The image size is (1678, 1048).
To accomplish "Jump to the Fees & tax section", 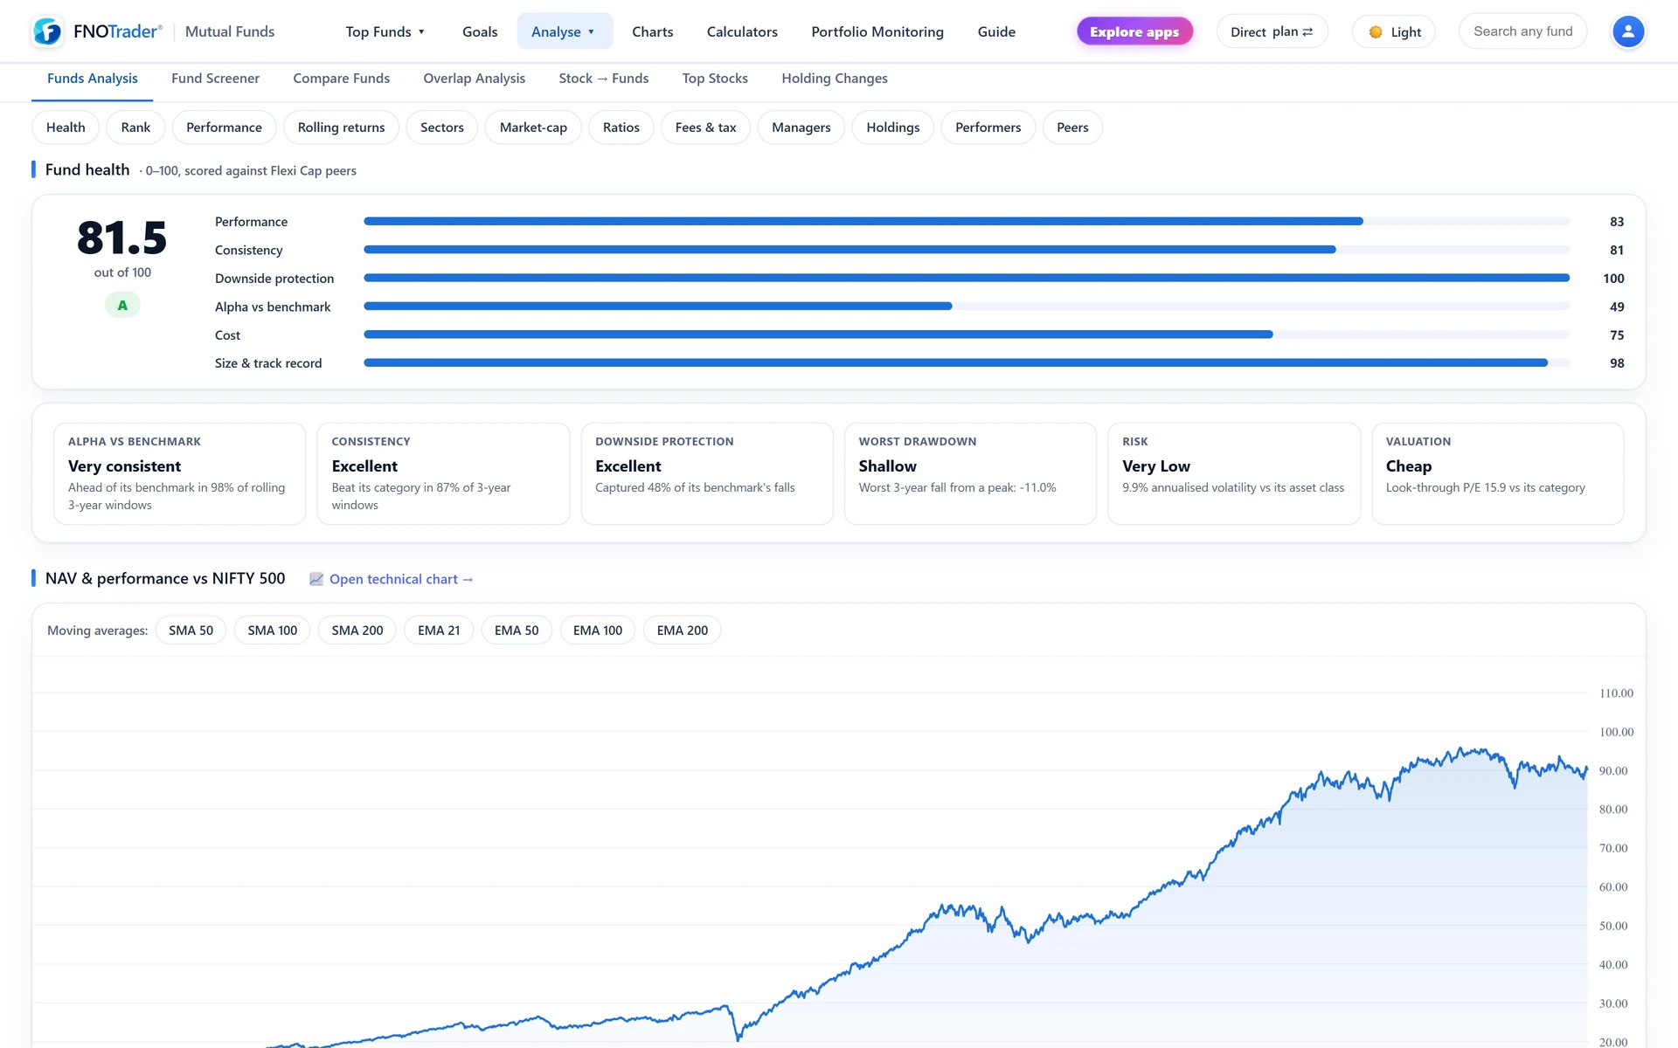I will 705,128.
